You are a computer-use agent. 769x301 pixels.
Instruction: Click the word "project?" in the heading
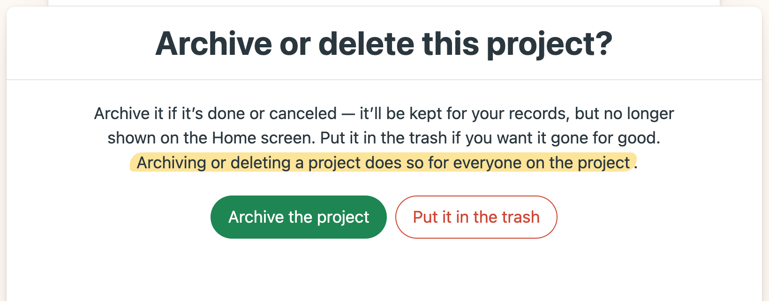pyautogui.click(x=549, y=45)
